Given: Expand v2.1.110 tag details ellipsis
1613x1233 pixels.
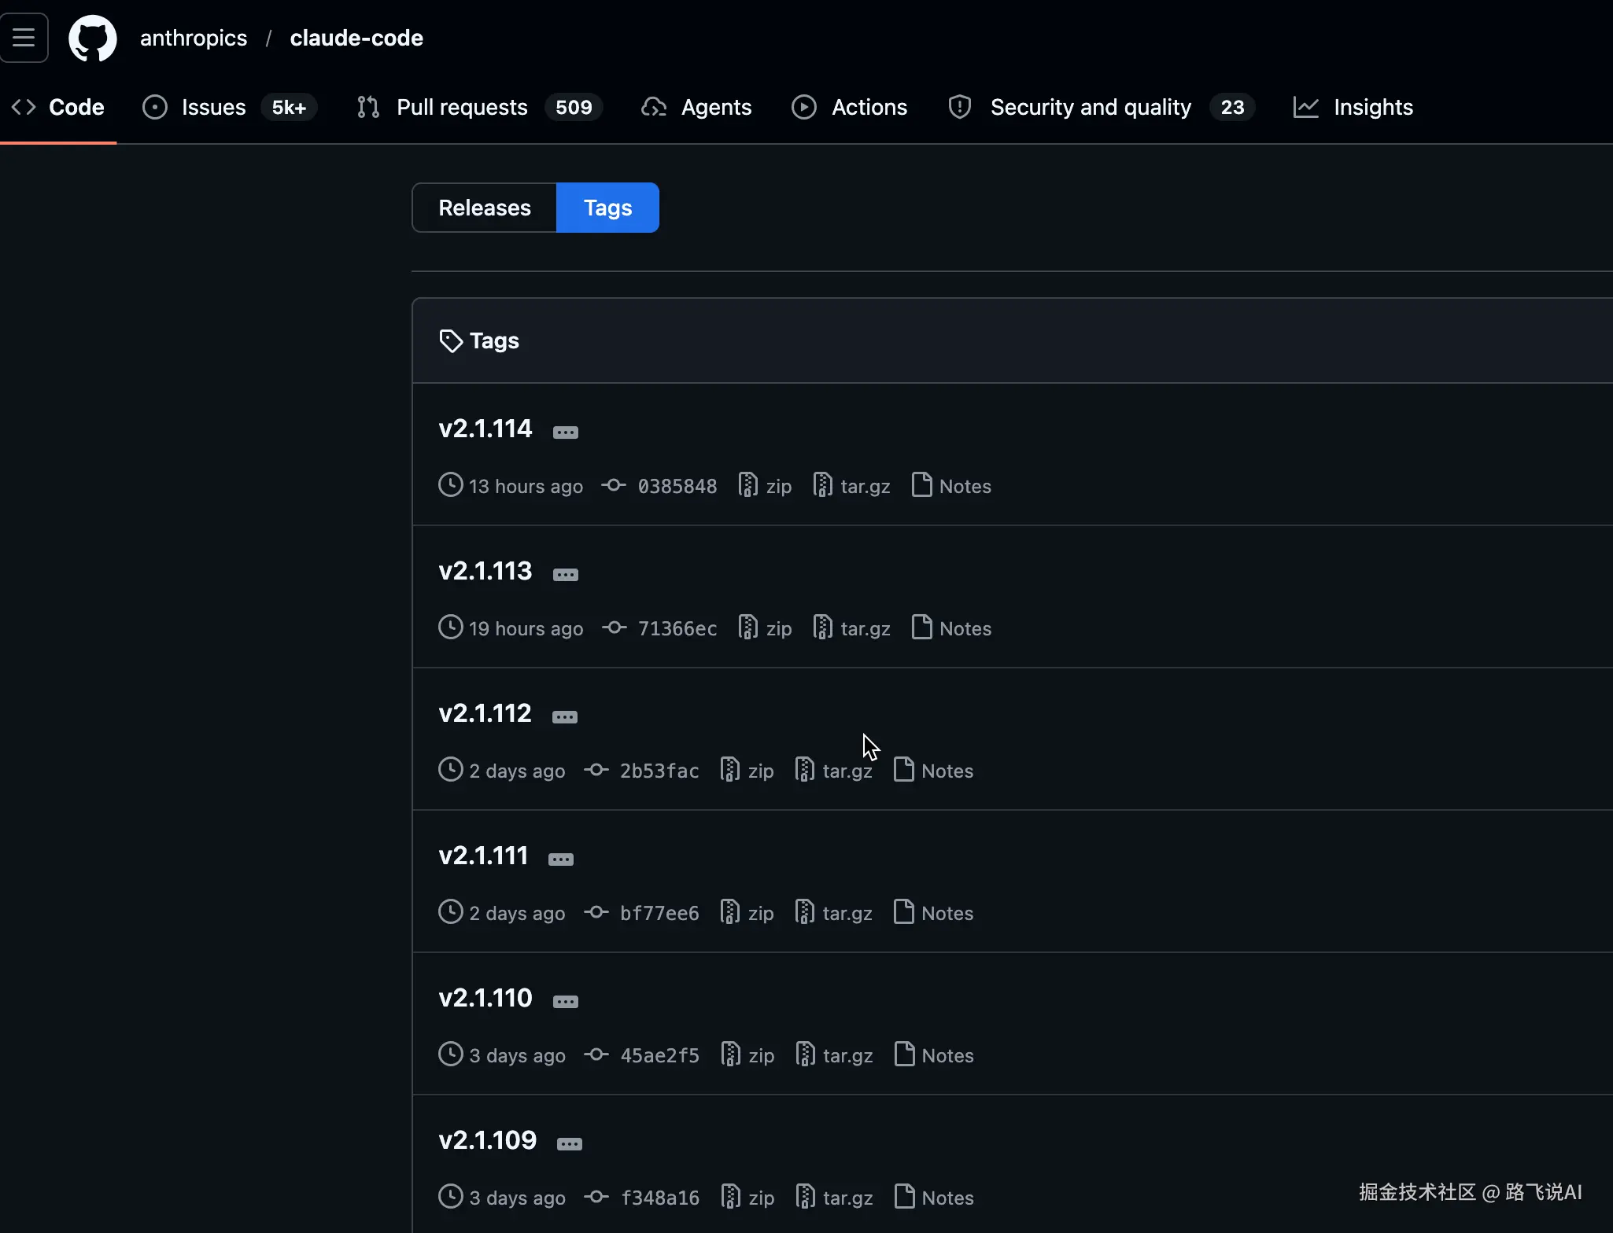Looking at the screenshot, I should (x=565, y=1002).
